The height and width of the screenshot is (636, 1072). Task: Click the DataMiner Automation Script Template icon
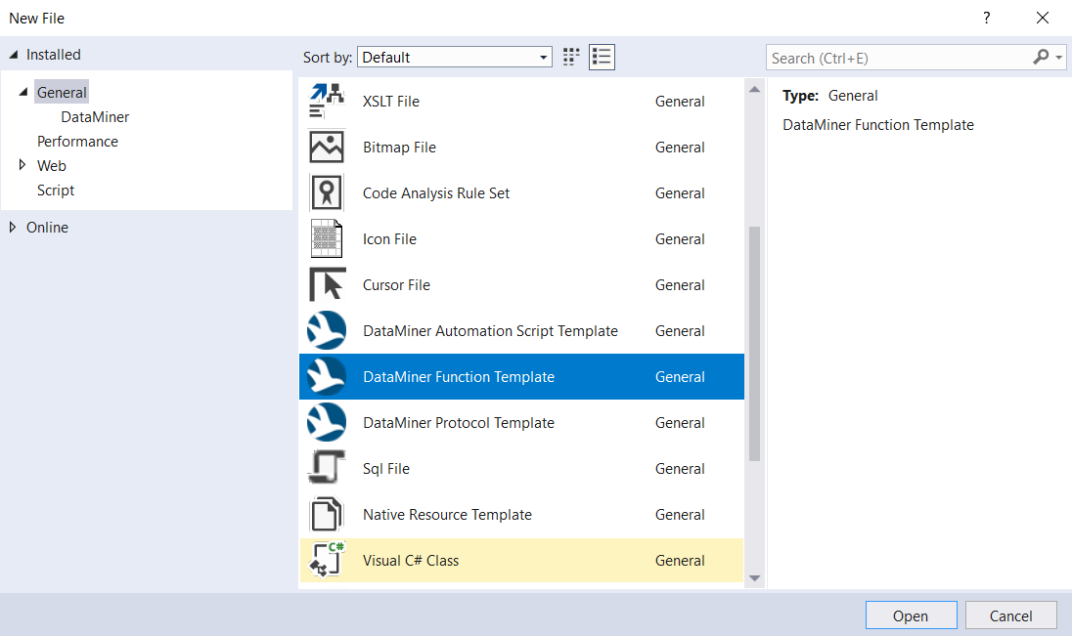click(x=326, y=330)
